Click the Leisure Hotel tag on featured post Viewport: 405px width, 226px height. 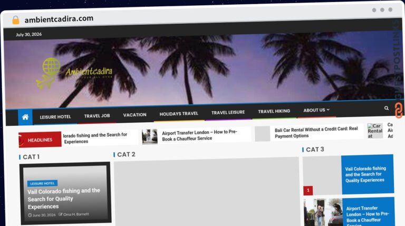point(42,183)
